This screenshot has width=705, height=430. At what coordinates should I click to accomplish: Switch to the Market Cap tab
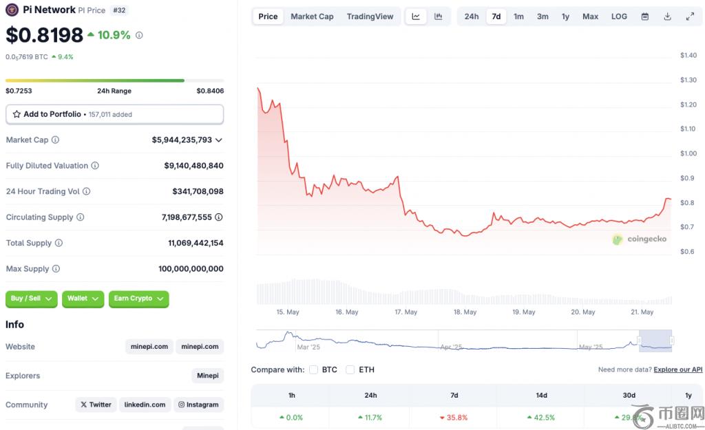point(312,17)
